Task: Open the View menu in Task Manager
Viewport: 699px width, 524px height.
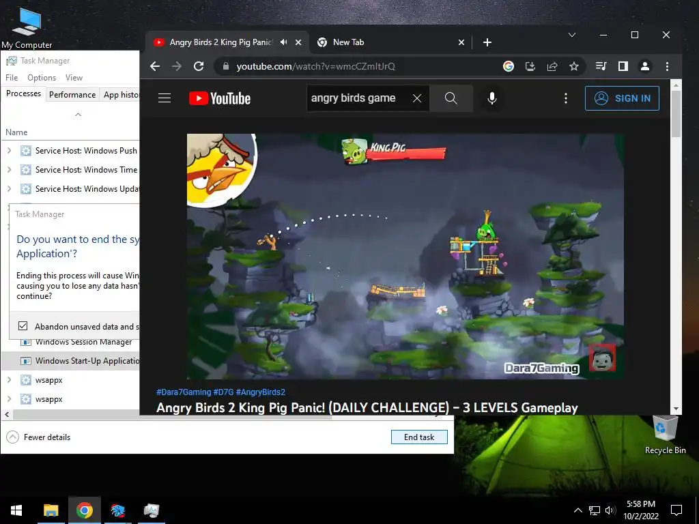Action: coord(74,78)
